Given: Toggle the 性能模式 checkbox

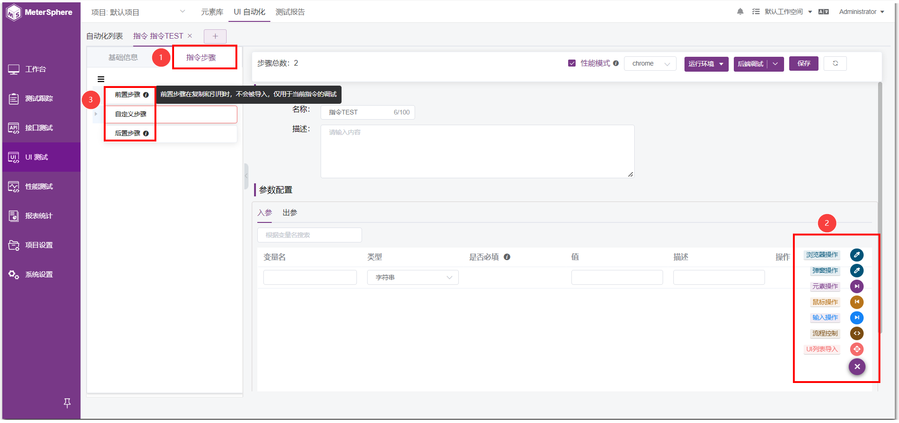Looking at the screenshot, I should click(572, 64).
